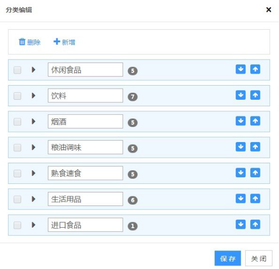Edit the 烟酒 name text field
This screenshot has width=279, height=269.
tap(86, 121)
